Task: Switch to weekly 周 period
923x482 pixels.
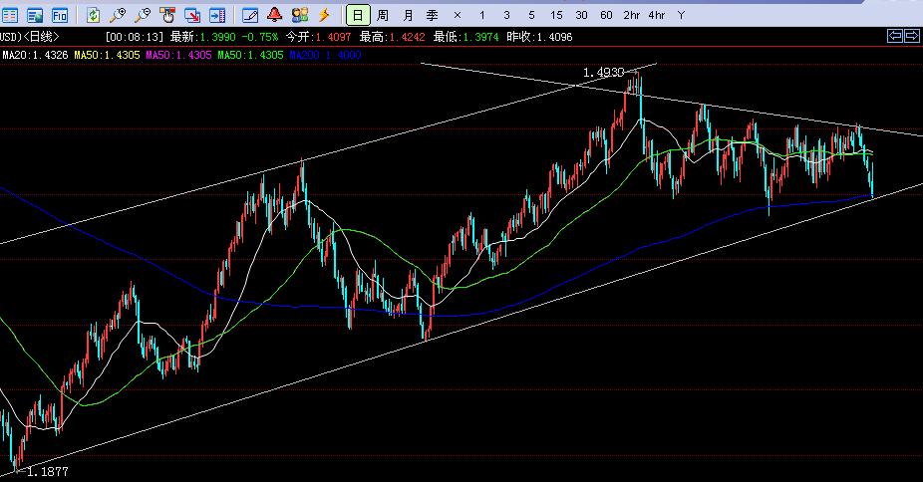Action: pyautogui.click(x=383, y=15)
